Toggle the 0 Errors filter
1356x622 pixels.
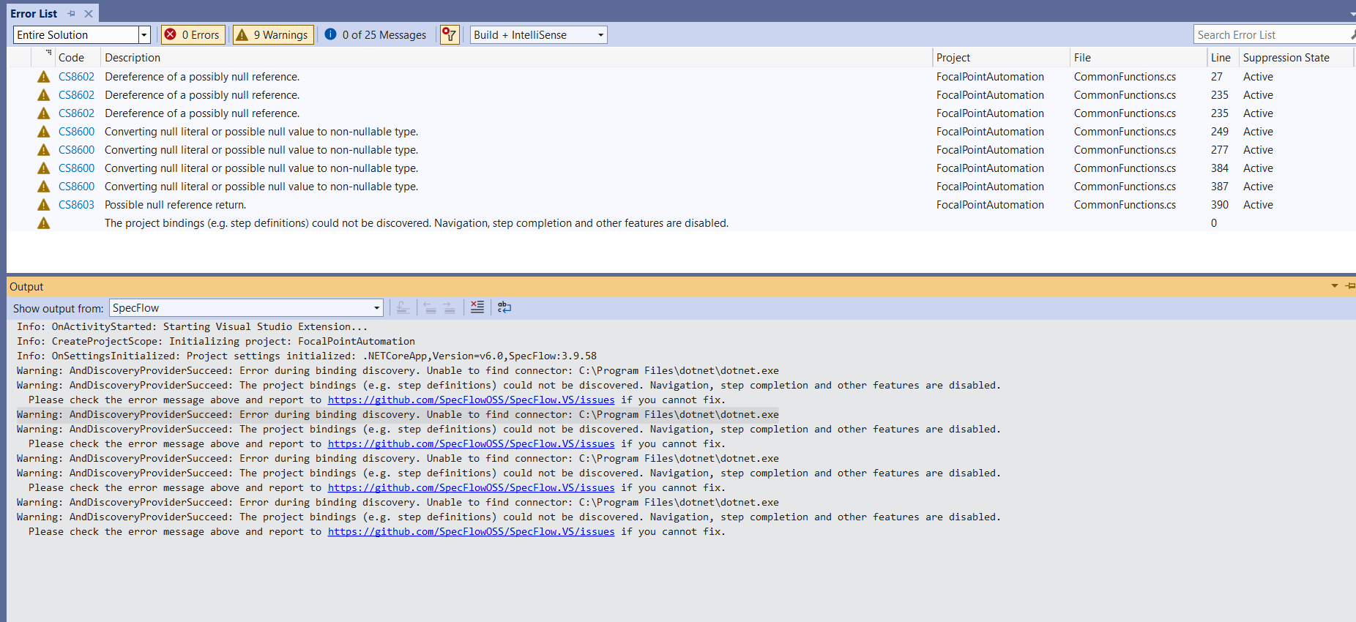tap(193, 34)
